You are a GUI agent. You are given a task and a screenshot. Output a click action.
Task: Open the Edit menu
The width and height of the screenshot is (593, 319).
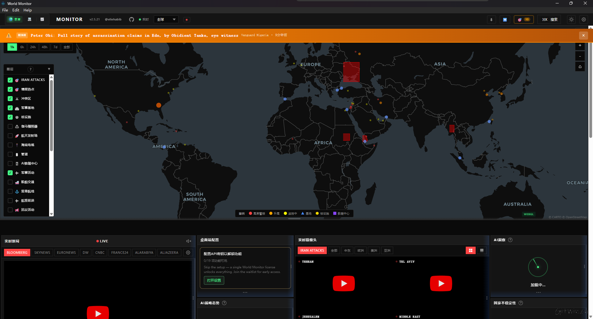pos(16,10)
